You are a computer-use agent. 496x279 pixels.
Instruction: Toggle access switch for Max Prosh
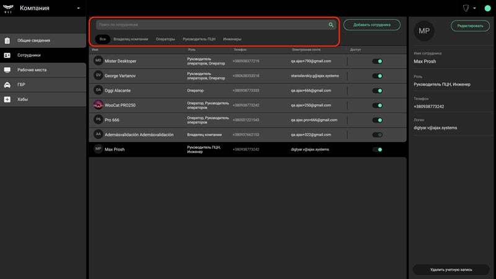click(378, 149)
